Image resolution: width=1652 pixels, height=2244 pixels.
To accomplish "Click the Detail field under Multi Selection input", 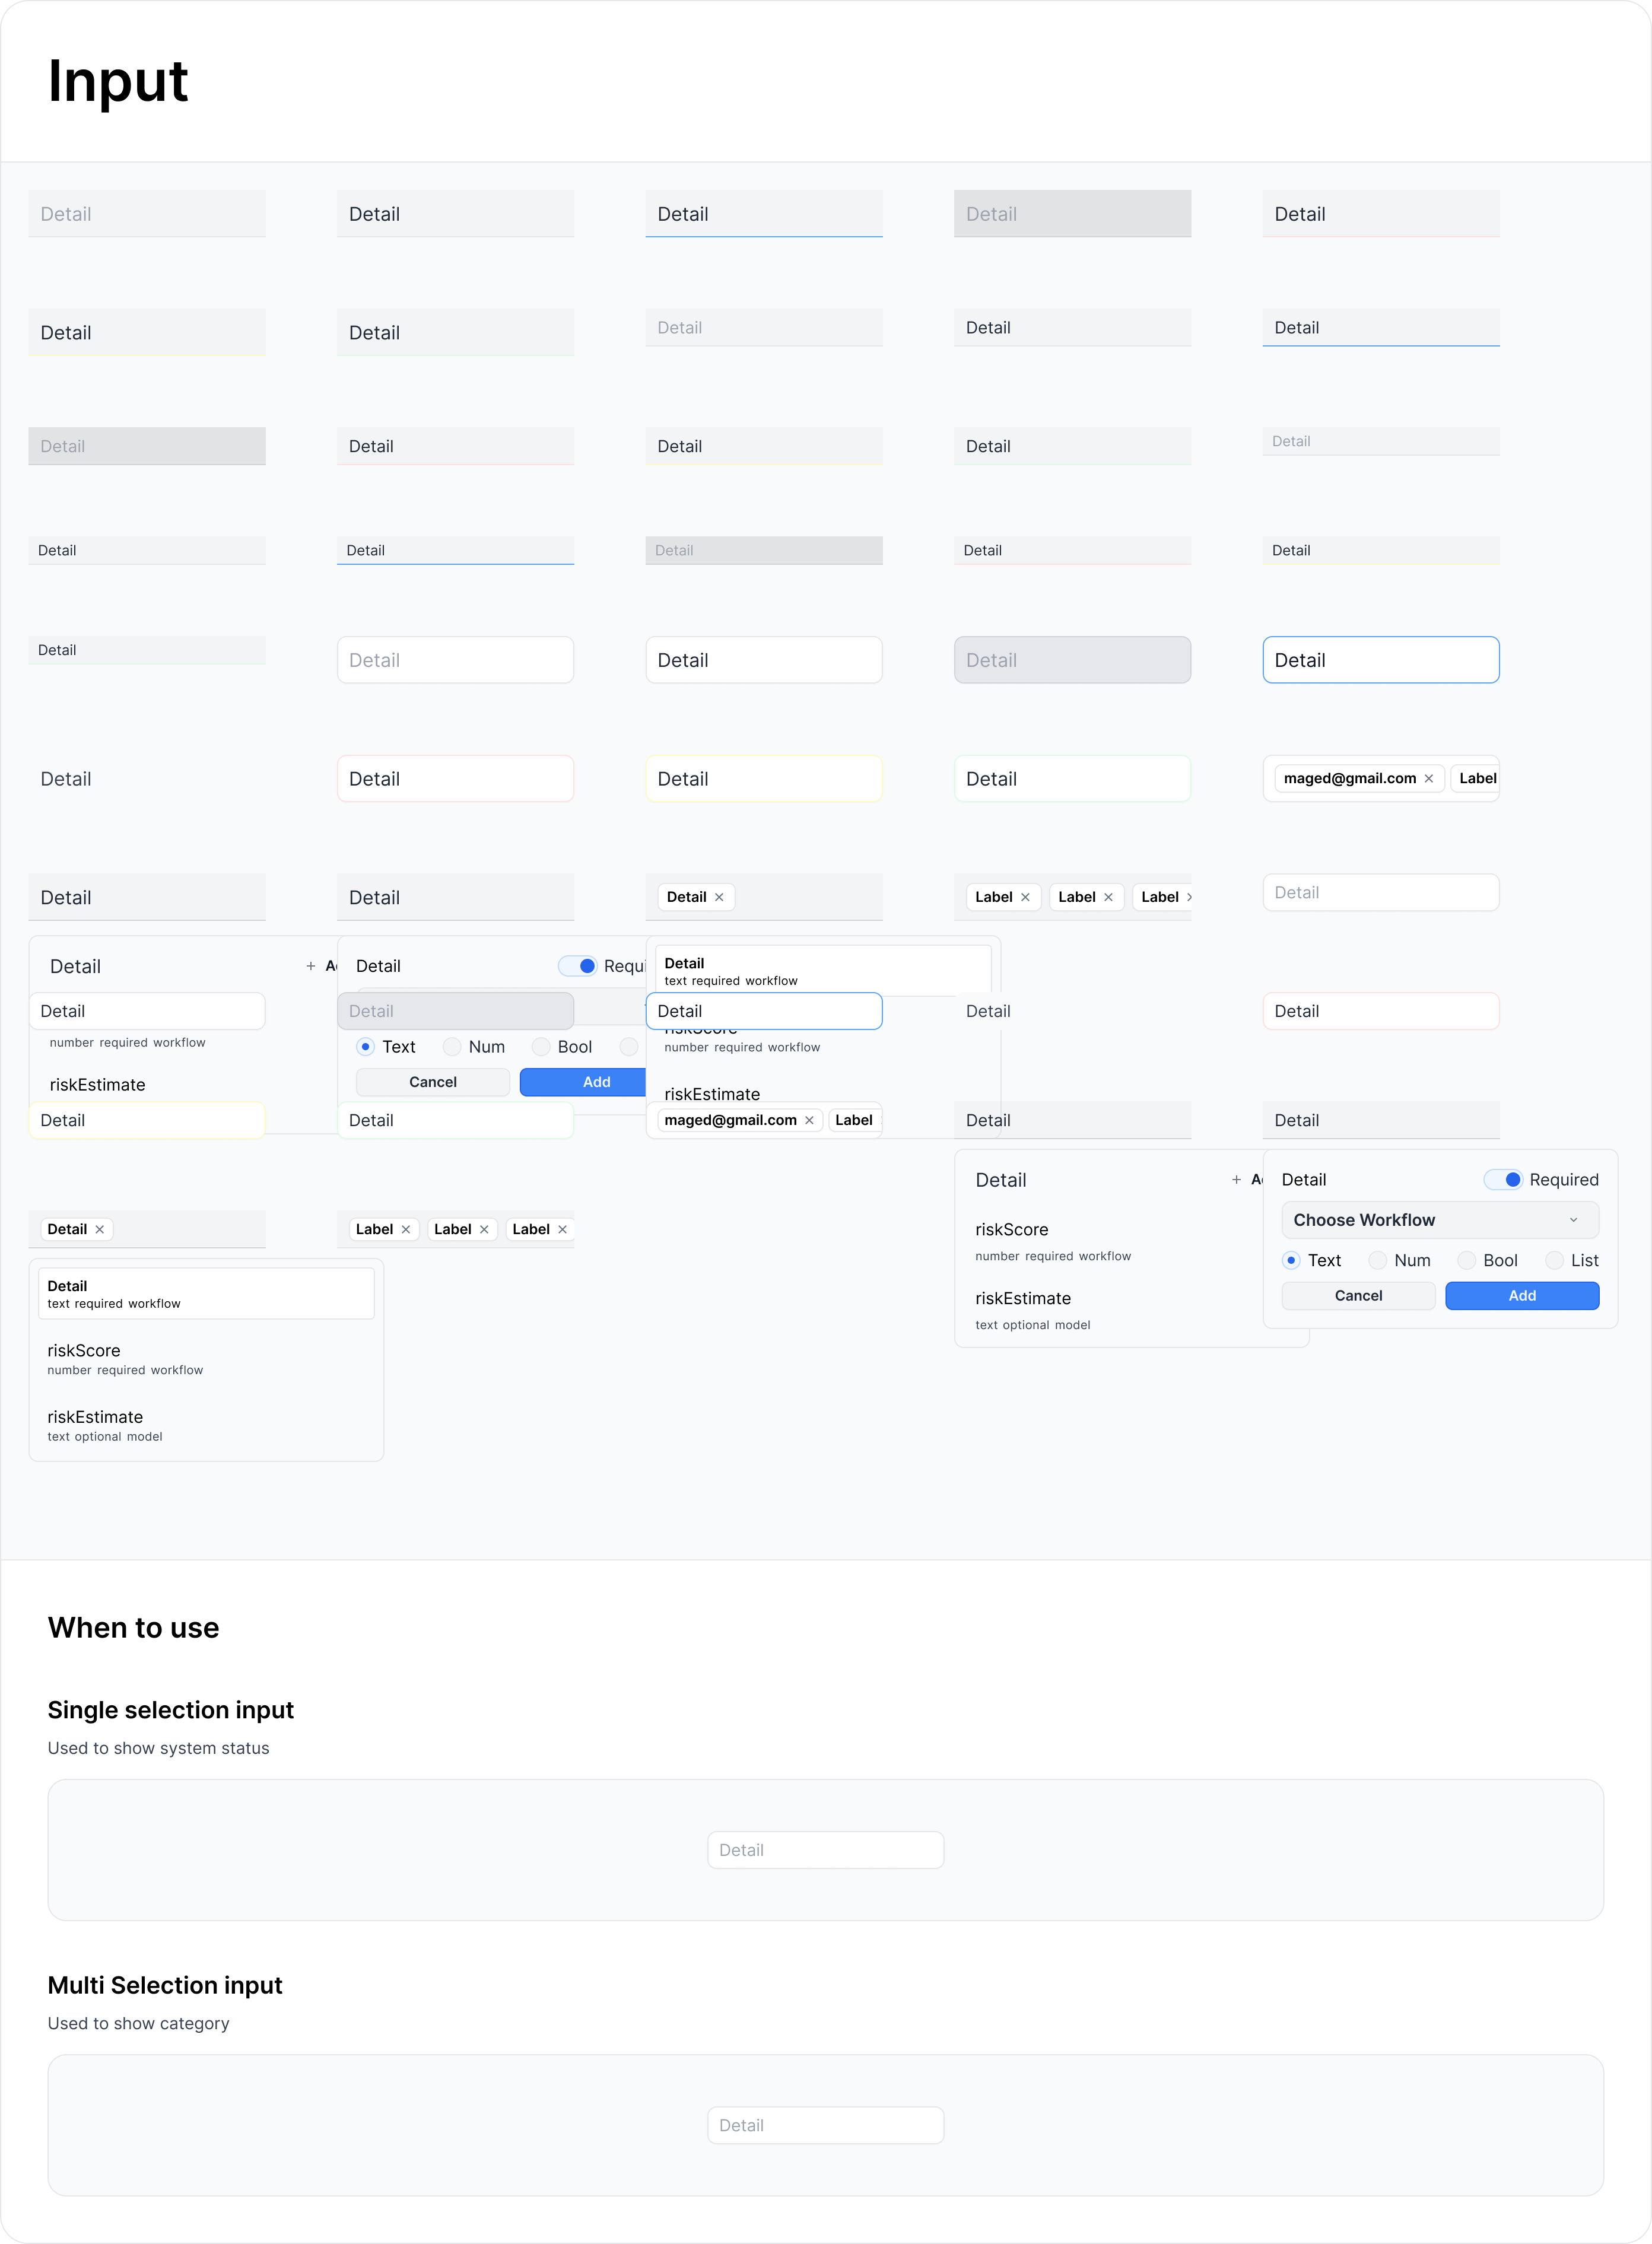I will pos(825,2125).
